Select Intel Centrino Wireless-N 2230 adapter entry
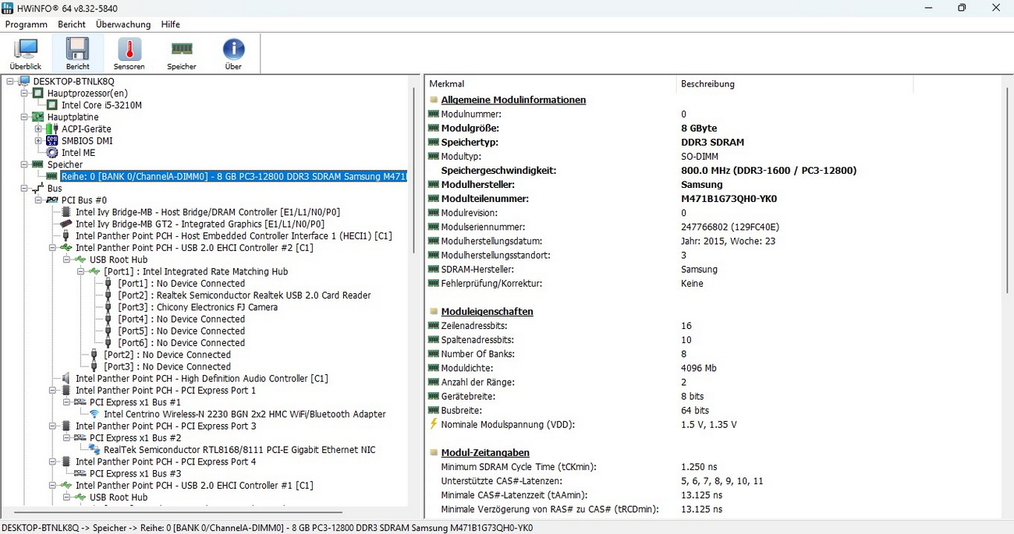The height and width of the screenshot is (534, 1014). (244, 414)
